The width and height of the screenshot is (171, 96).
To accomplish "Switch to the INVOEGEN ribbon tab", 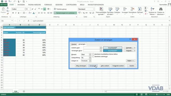I will (21, 5).
